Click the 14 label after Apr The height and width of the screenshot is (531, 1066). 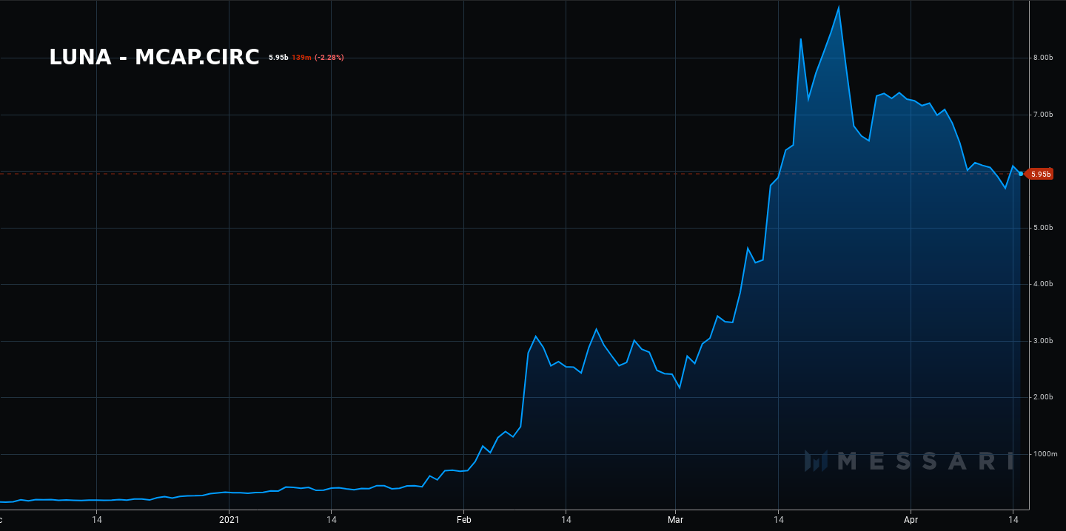pos(1012,521)
